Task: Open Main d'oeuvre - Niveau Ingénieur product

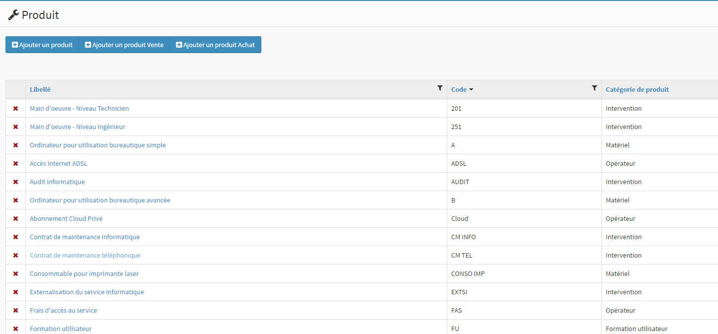Action: (78, 127)
